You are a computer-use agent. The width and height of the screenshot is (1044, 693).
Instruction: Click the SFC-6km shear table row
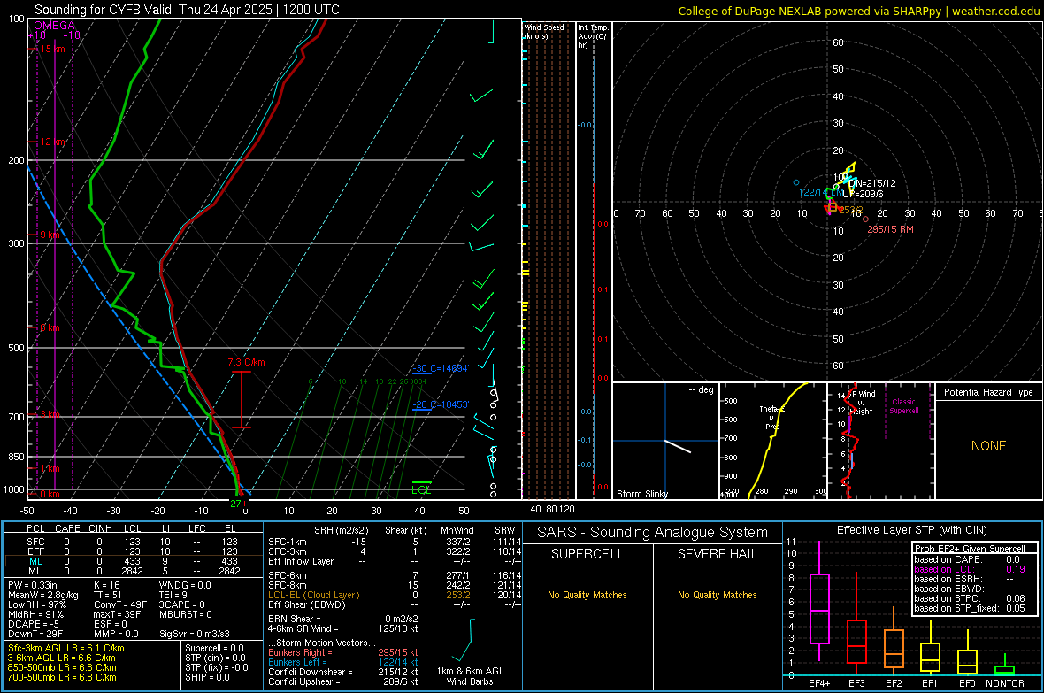click(395, 575)
